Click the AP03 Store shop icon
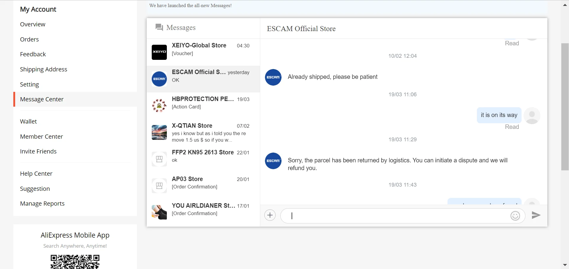Screen dimensions: 569x269 point(159,185)
